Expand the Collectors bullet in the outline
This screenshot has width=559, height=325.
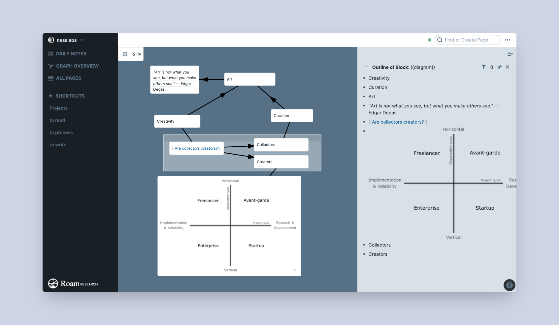pyautogui.click(x=364, y=245)
